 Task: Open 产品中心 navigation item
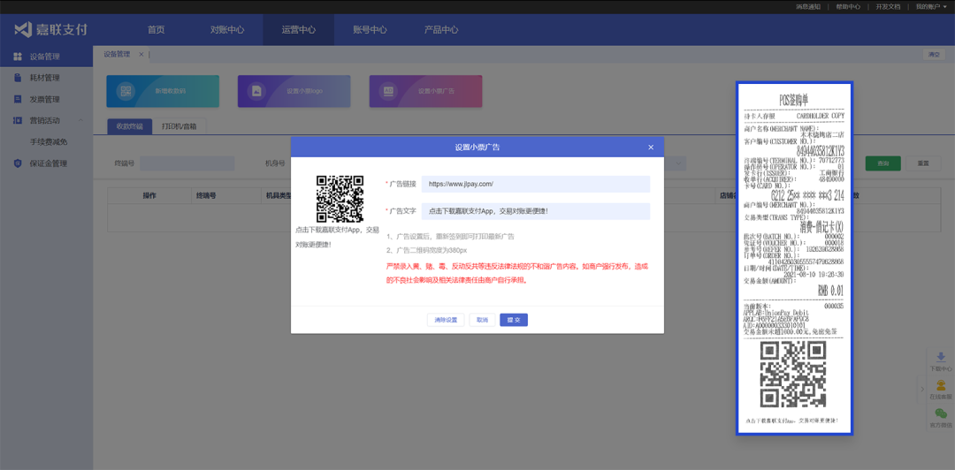(x=441, y=30)
